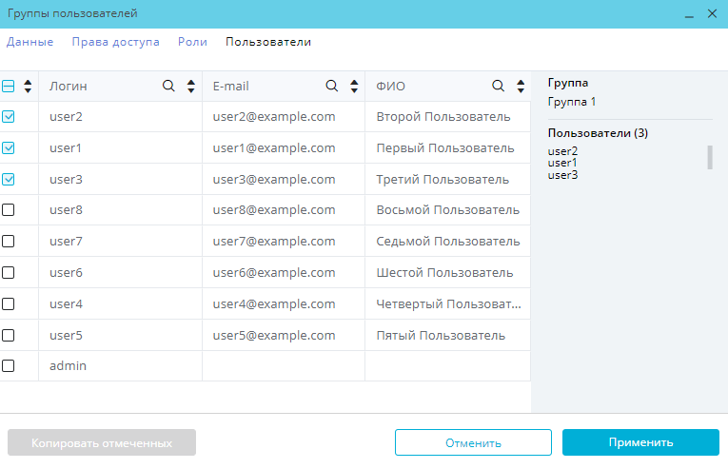The height and width of the screenshot is (469, 728).
Task: Click the user4@example.com email cell
Action: tap(274, 303)
